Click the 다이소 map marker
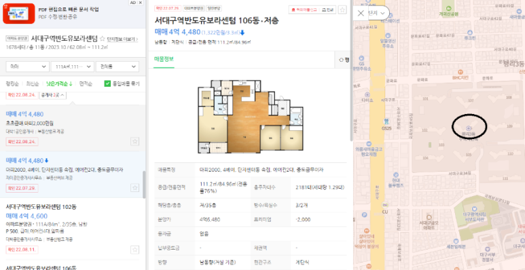The height and width of the screenshot is (270, 525). [367, 97]
